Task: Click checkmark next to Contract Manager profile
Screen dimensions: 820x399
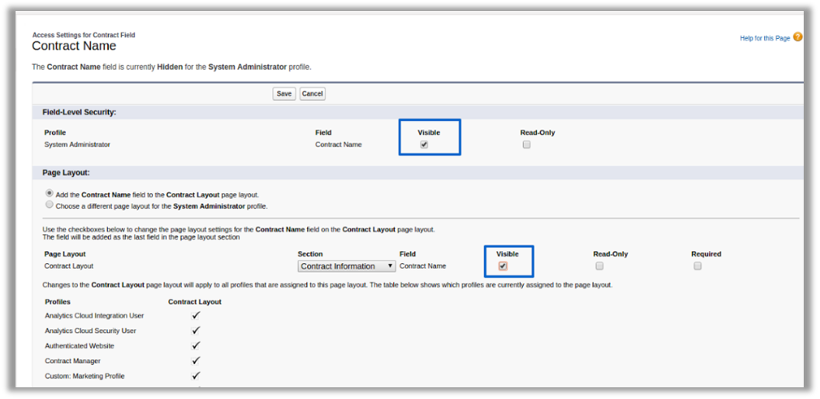Action: [x=196, y=361]
